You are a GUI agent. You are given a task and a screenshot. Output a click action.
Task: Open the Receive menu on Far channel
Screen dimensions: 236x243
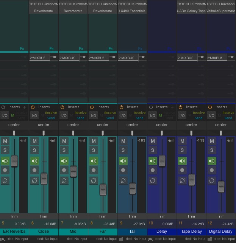coord(110,113)
